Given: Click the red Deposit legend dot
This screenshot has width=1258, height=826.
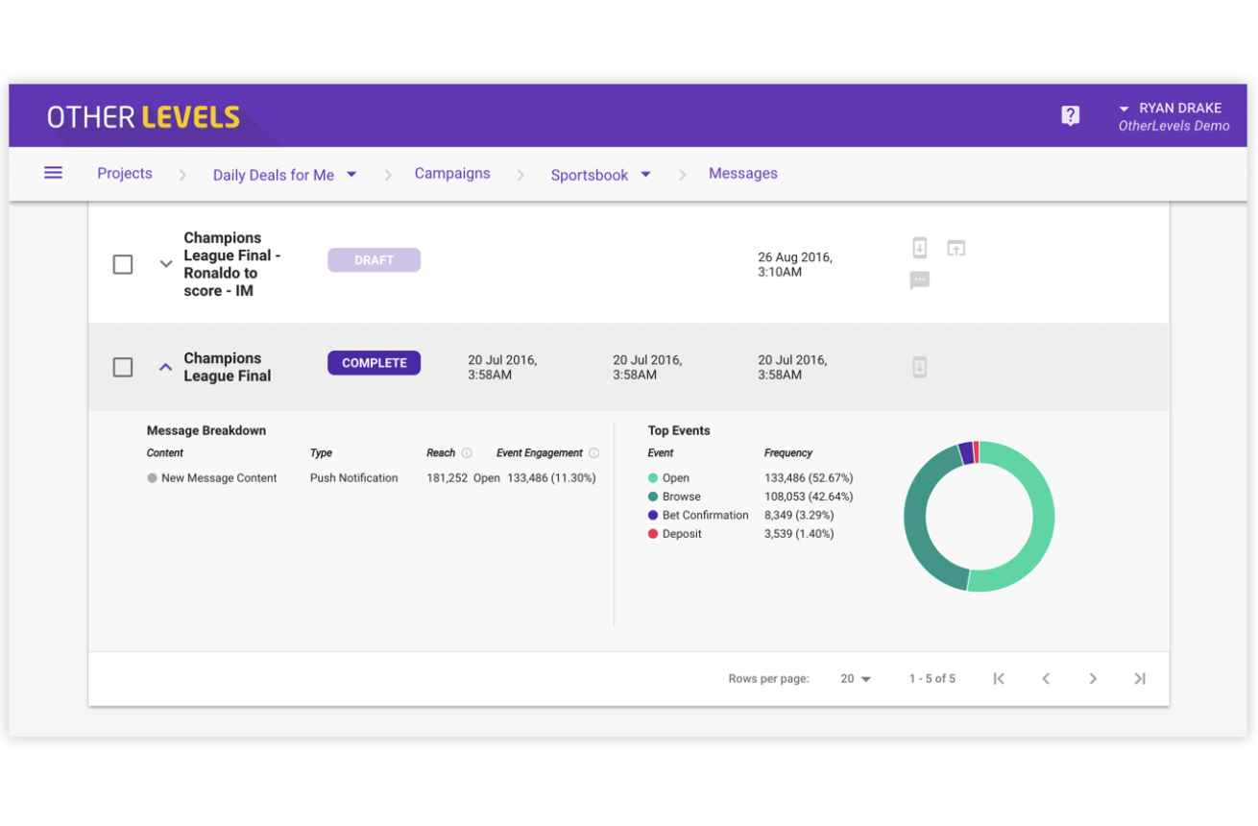Looking at the screenshot, I should tap(653, 534).
